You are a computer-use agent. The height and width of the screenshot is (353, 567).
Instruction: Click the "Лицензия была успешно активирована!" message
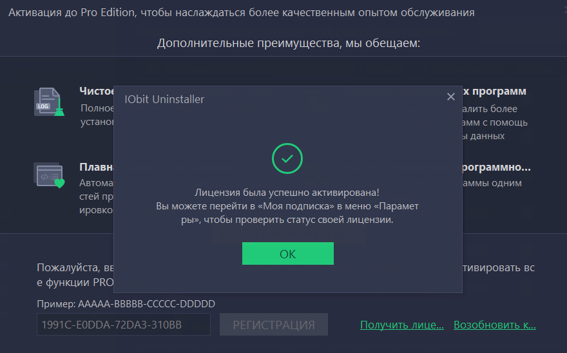(287, 193)
